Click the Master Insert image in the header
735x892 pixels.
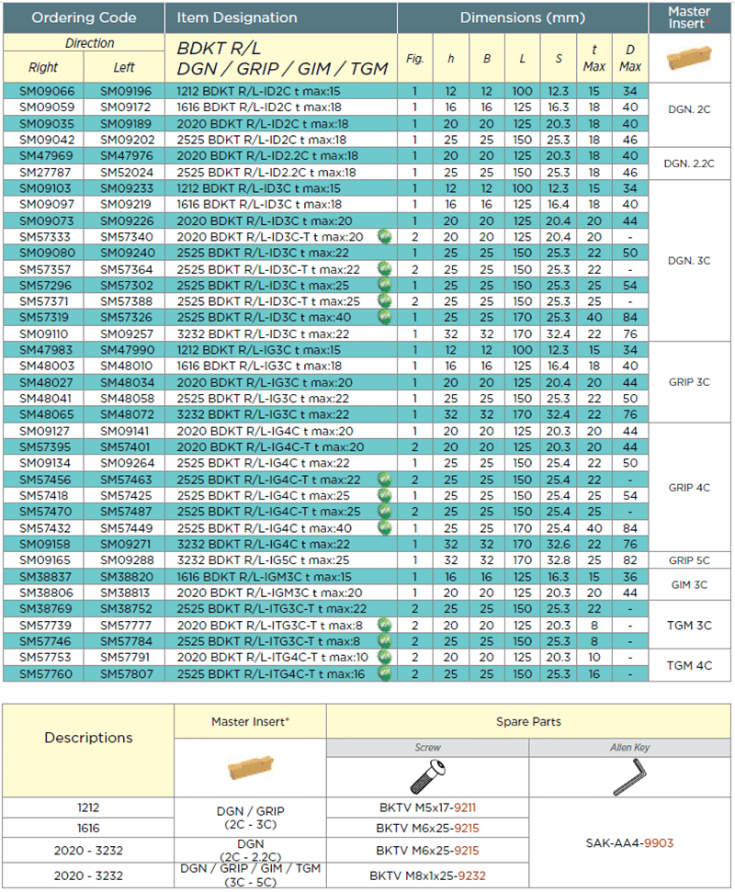[x=689, y=57]
